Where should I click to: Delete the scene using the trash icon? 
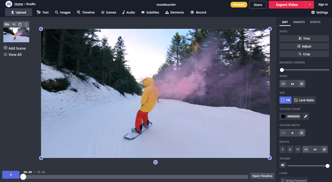(26, 24)
